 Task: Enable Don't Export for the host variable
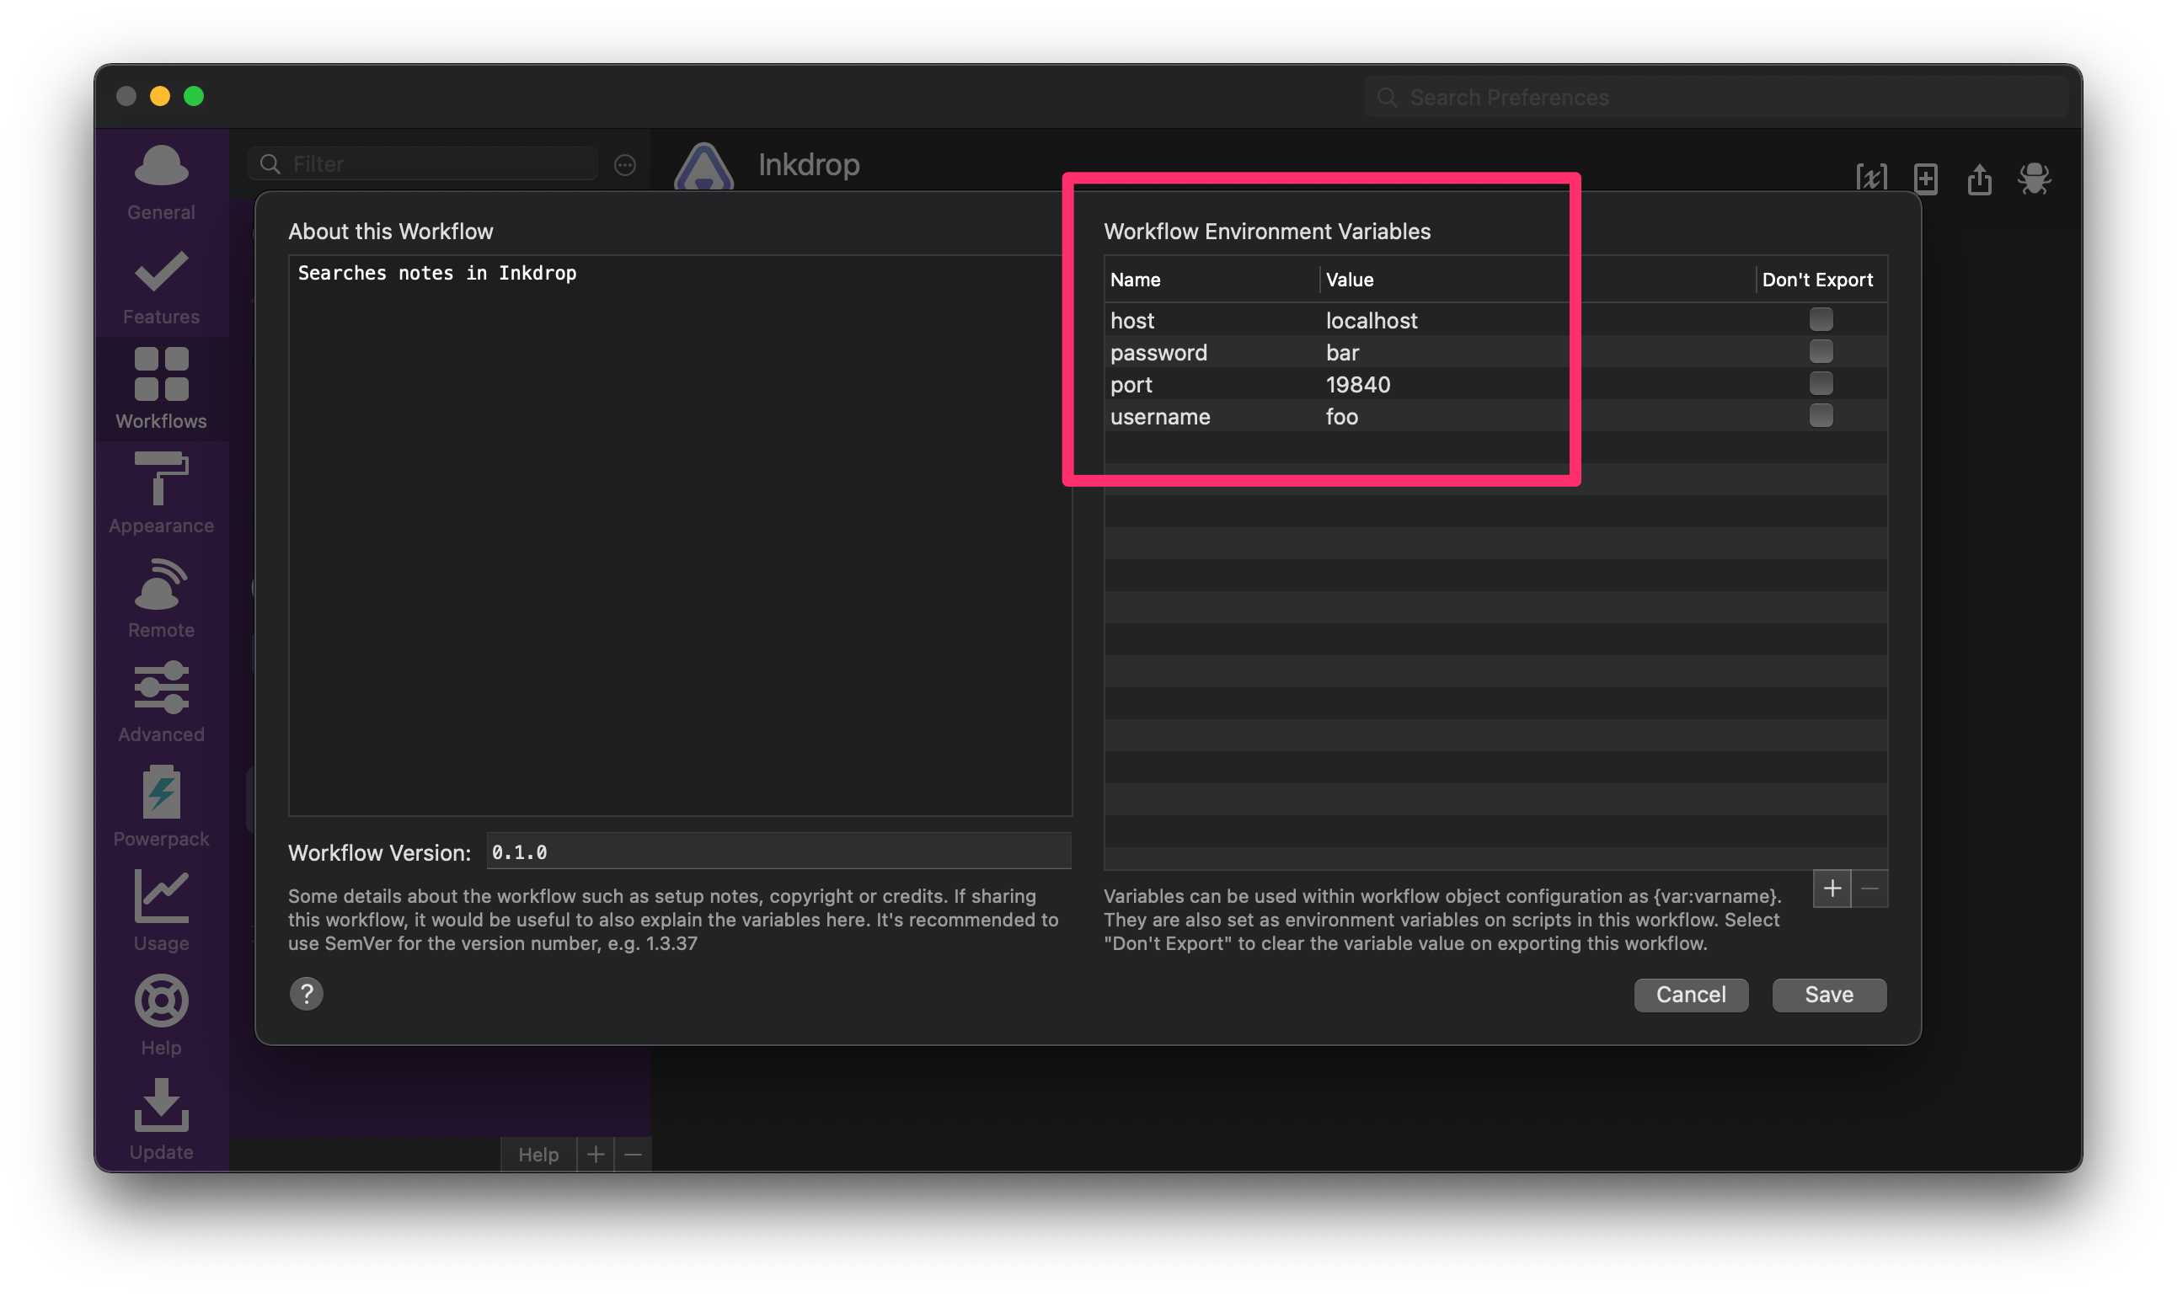click(x=1821, y=319)
